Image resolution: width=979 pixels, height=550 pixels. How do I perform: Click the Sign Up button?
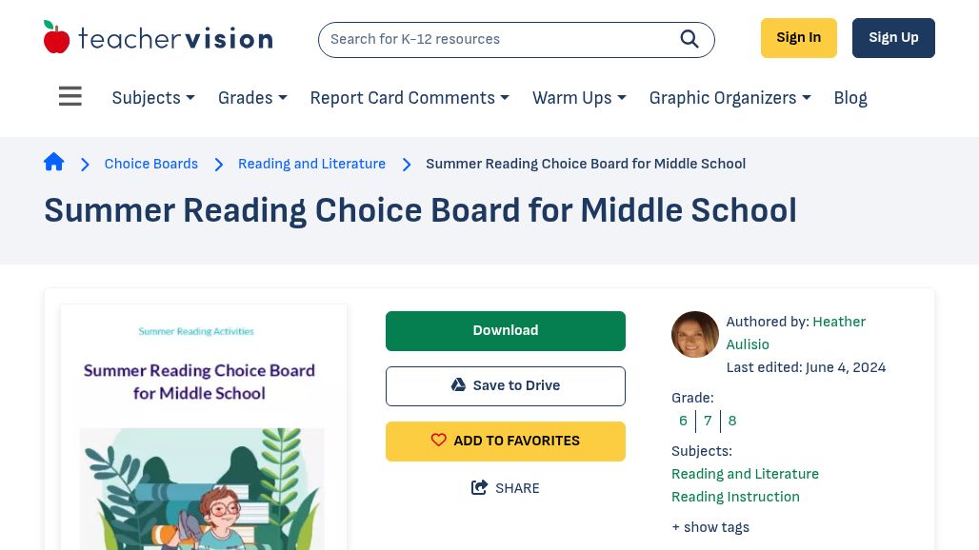[x=893, y=38]
